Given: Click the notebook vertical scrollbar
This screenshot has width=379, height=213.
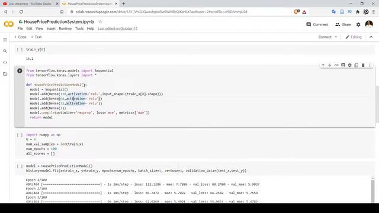Looking at the screenshot, I should coord(377,104).
